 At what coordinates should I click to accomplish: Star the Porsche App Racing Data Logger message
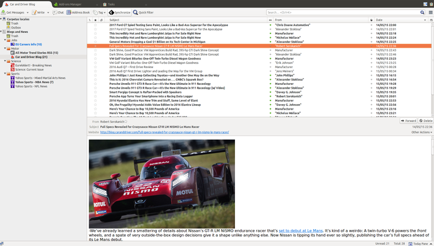click(x=95, y=96)
